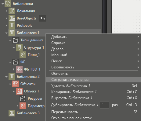The image size is (141, 121).
Task: Click Удалить Библиотека 1 menu entry
Action: coord(93,86)
